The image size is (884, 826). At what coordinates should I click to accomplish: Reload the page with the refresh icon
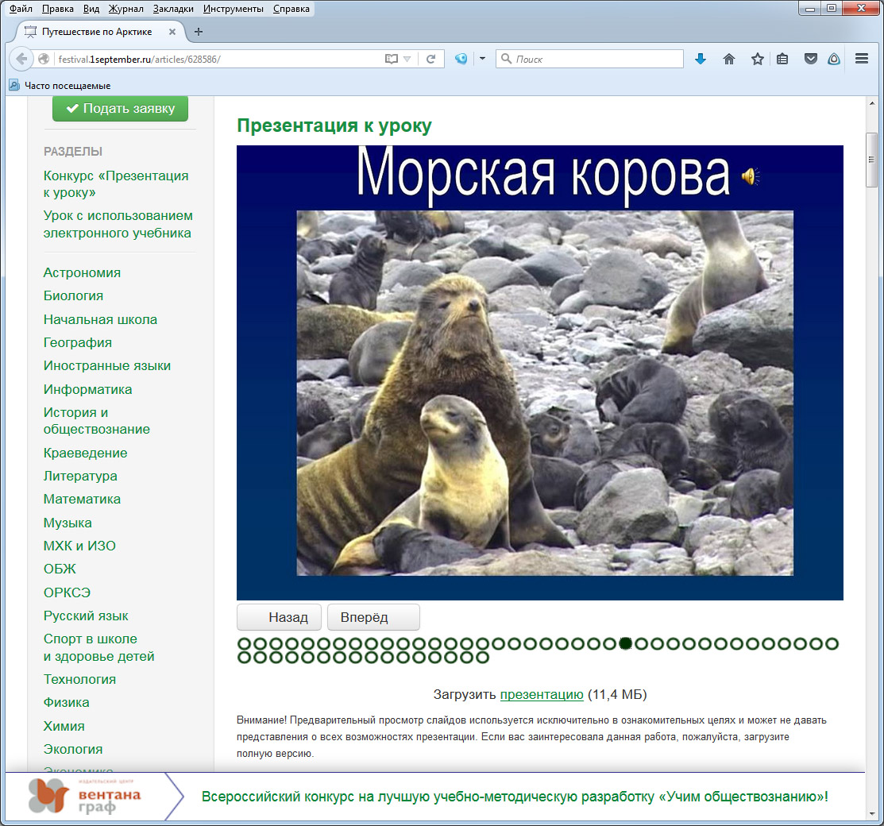430,59
